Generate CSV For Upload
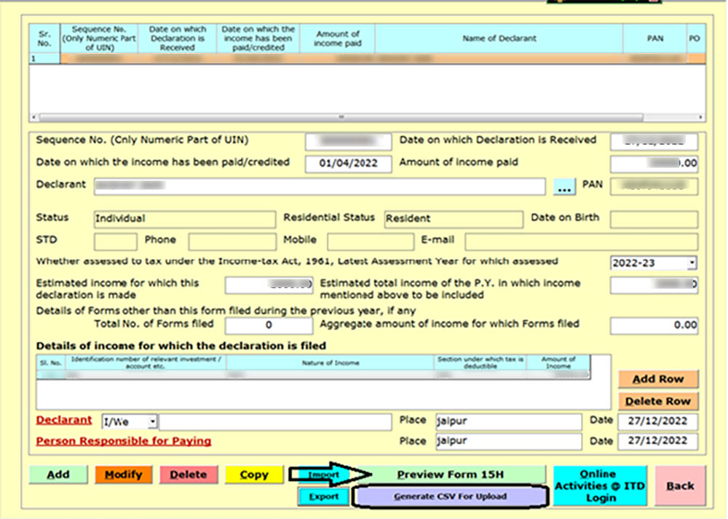This screenshot has width=728, height=519. 451,496
